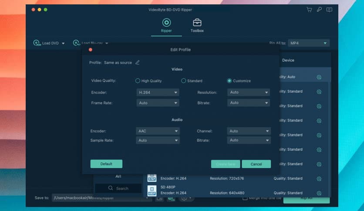364x211 pixels.
Task: Click the Load DVD button
Action: point(47,43)
